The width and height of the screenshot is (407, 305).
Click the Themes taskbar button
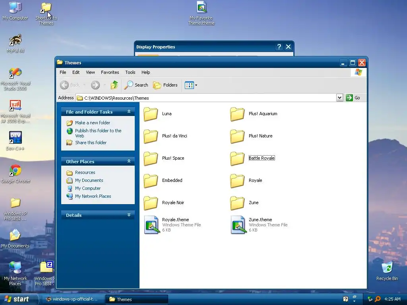pos(137,299)
